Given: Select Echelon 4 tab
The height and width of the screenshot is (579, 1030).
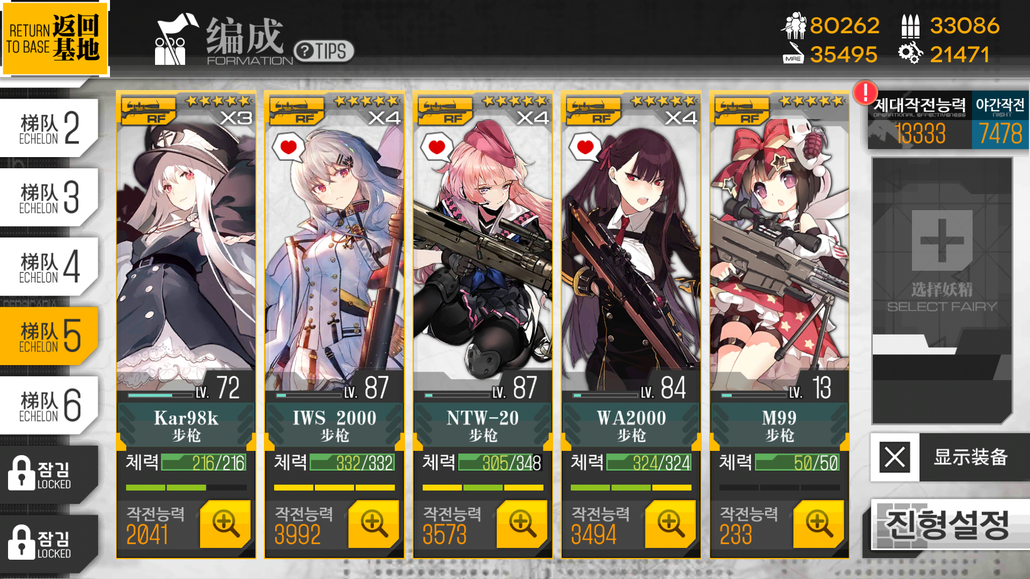Looking at the screenshot, I should (x=49, y=266).
